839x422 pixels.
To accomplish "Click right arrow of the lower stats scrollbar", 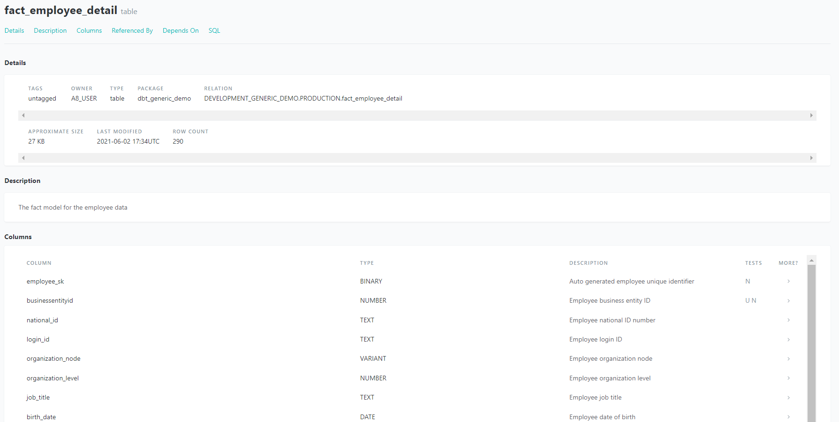I will 811,158.
